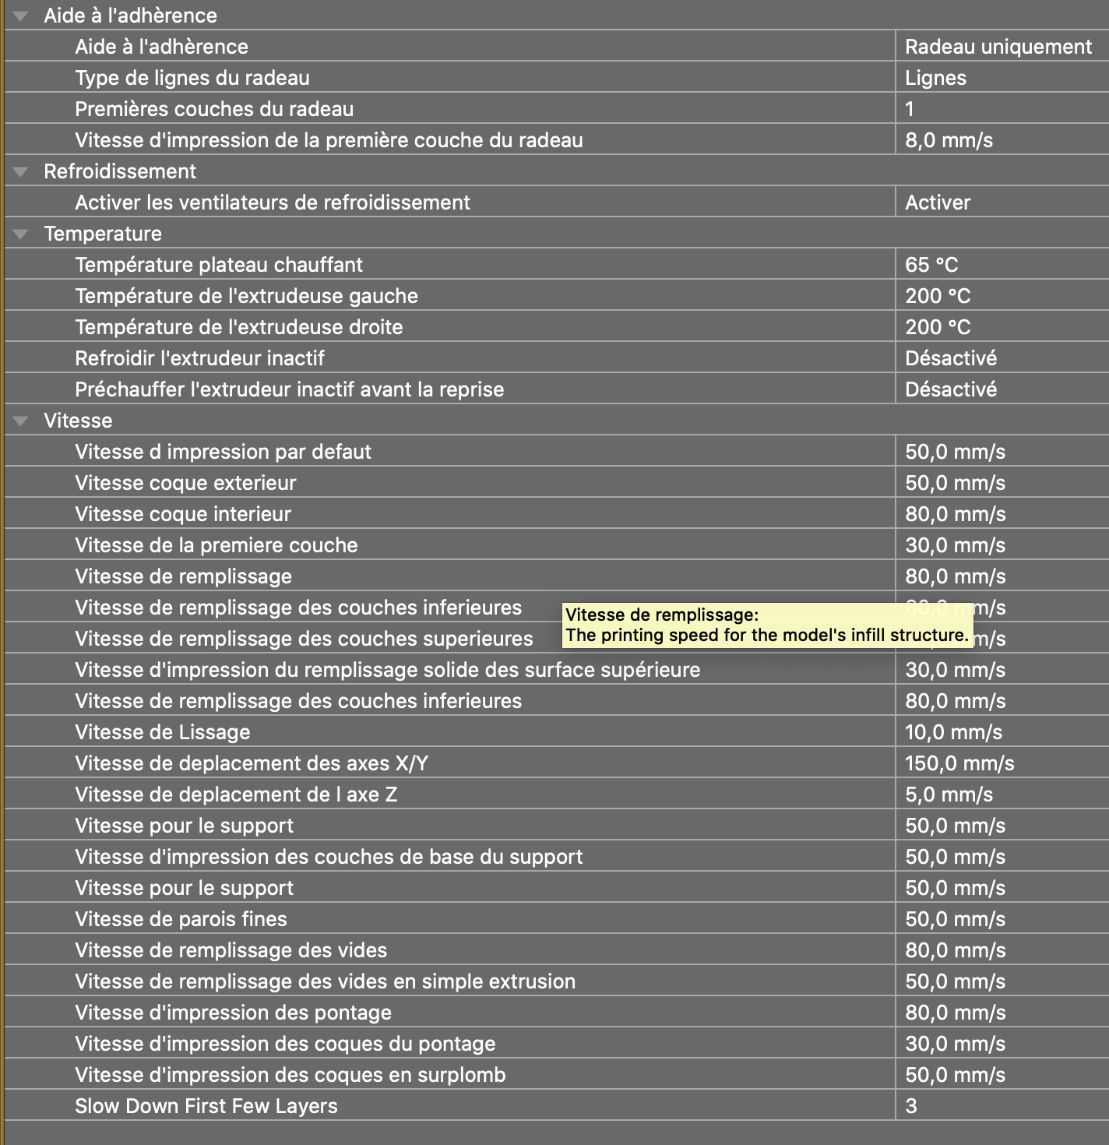Click the Premières couches du radeau value
The width and height of the screenshot is (1109, 1145).
point(910,109)
